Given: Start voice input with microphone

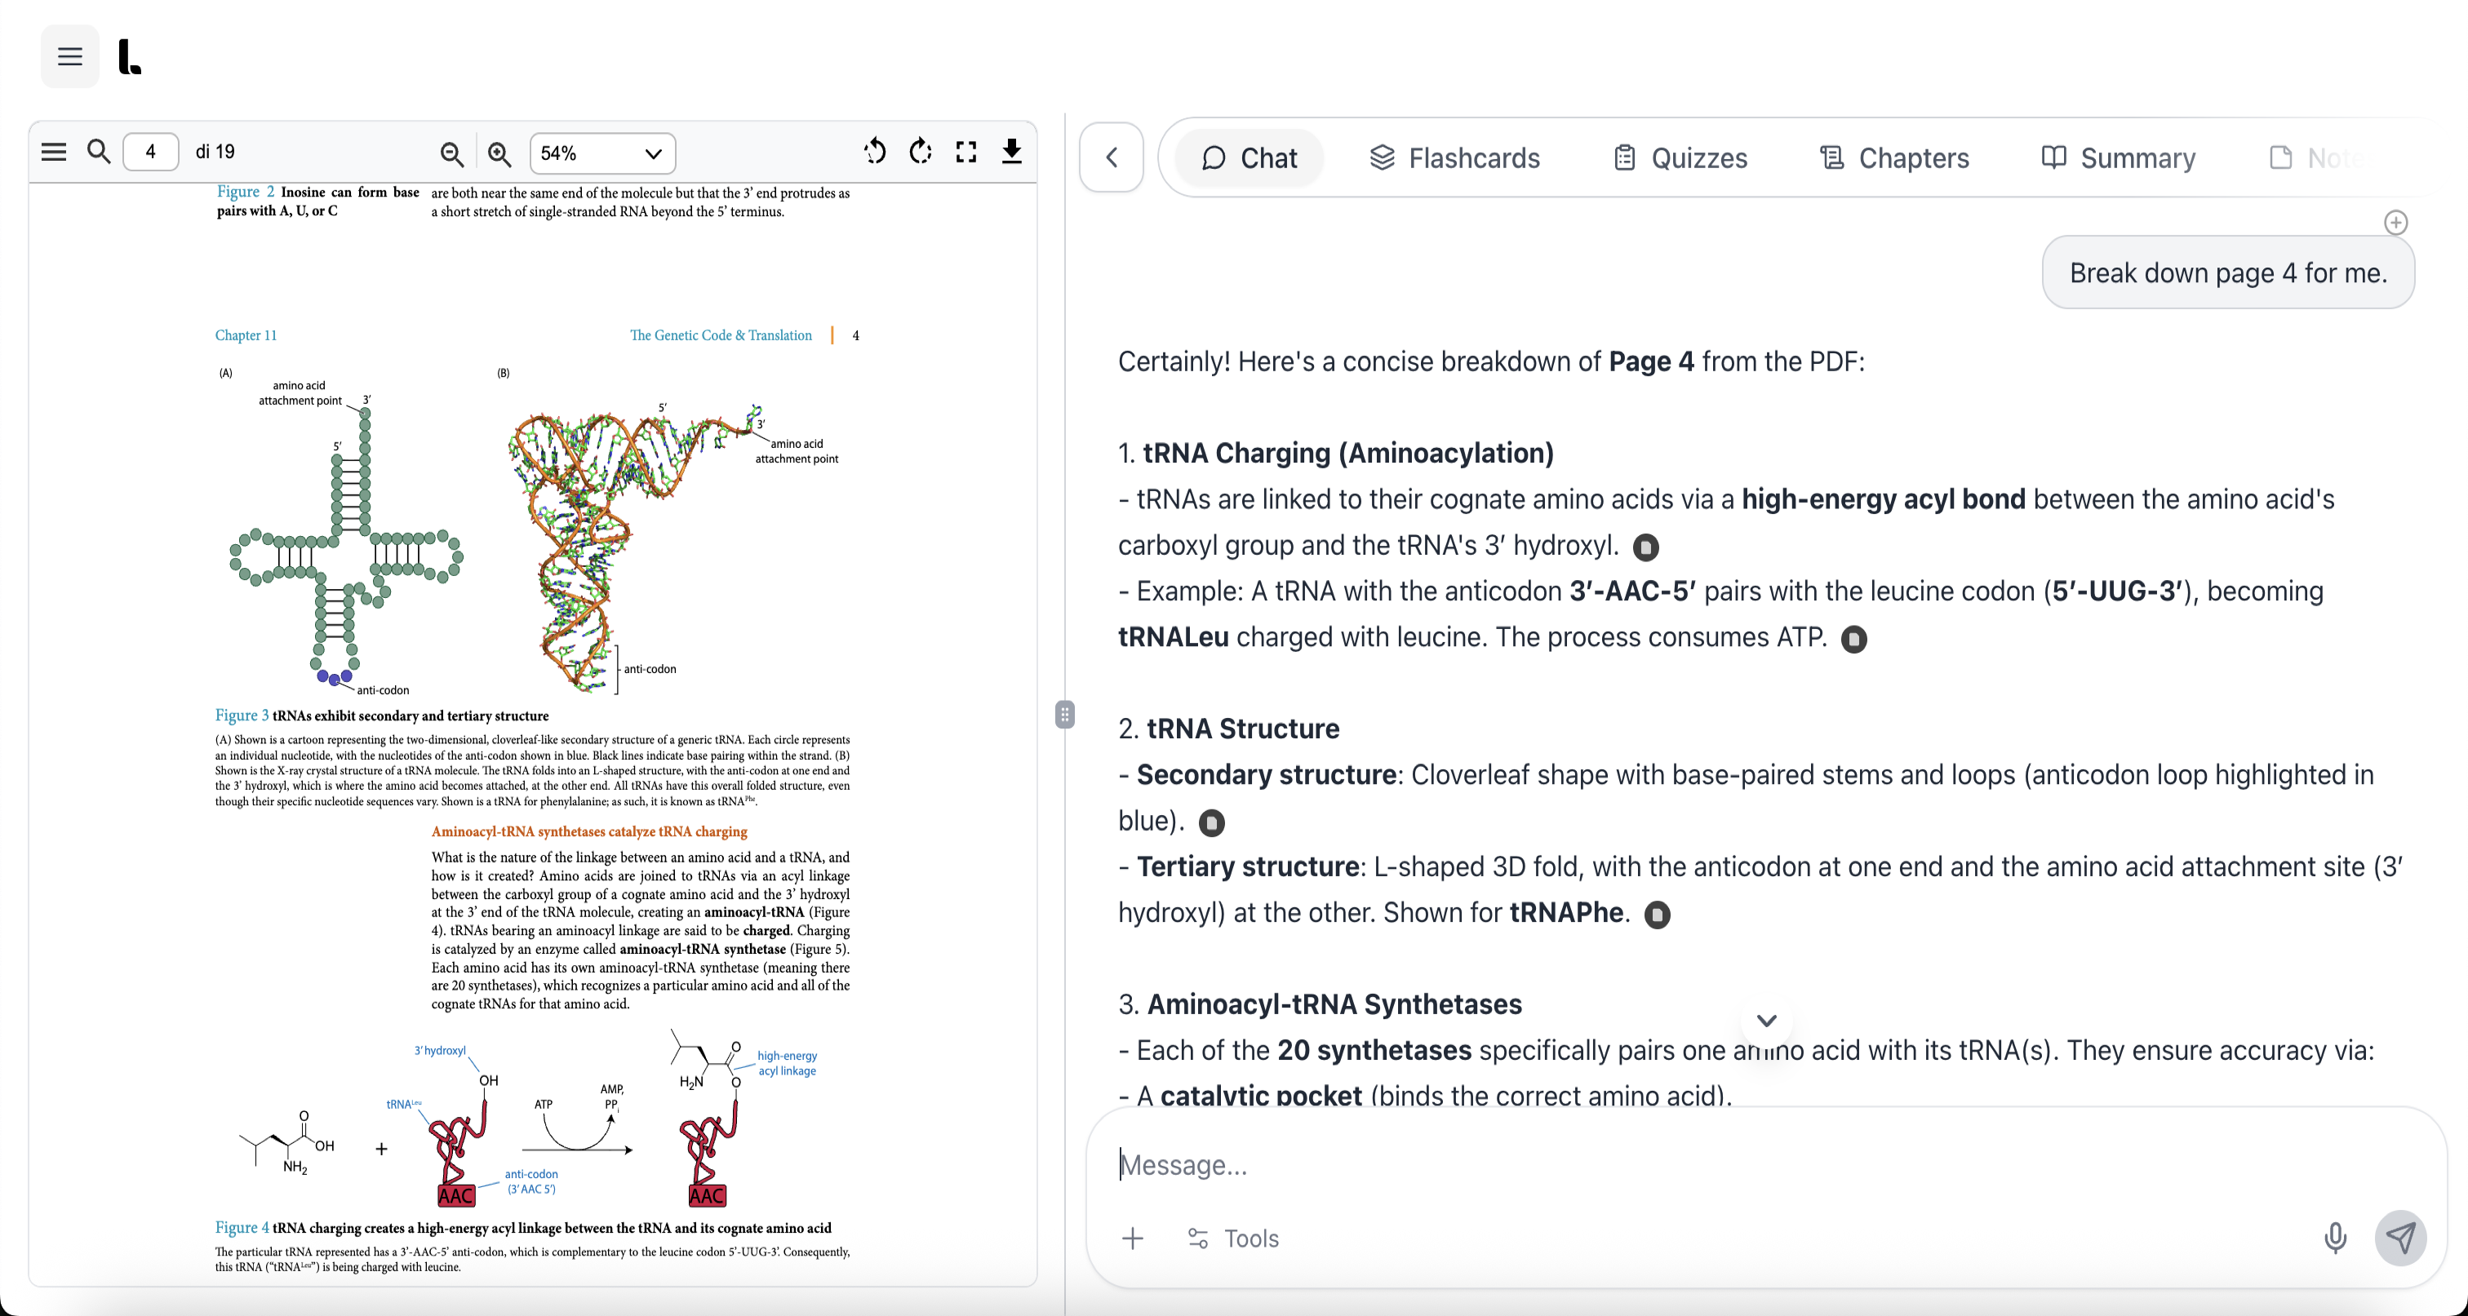Looking at the screenshot, I should tap(2335, 1238).
